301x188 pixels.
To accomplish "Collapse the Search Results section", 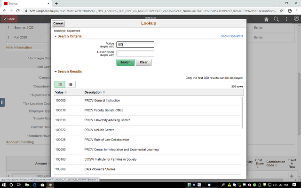I will pos(55,71).
